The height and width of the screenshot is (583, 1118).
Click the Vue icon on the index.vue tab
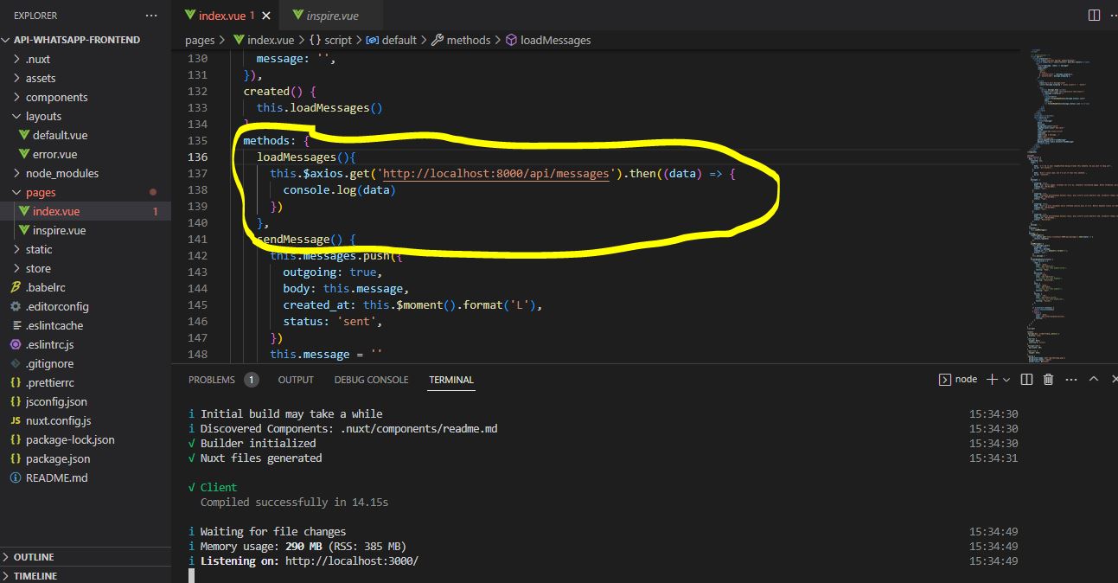(x=192, y=15)
